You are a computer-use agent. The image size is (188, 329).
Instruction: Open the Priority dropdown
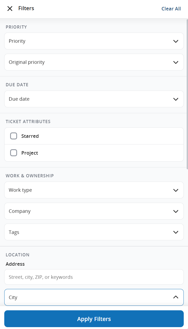(x=94, y=41)
